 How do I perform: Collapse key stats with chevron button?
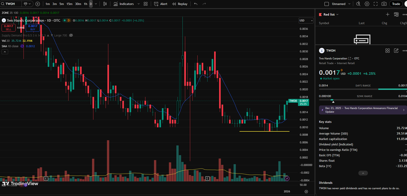pyautogui.click(x=363, y=173)
